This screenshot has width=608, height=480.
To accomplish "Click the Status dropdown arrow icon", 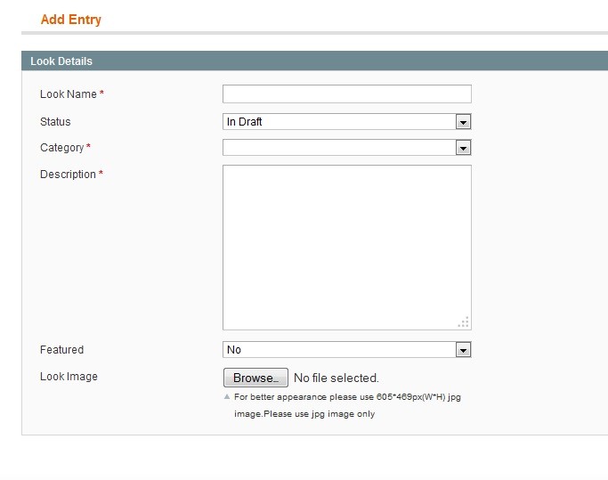I will click(x=463, y=122).
